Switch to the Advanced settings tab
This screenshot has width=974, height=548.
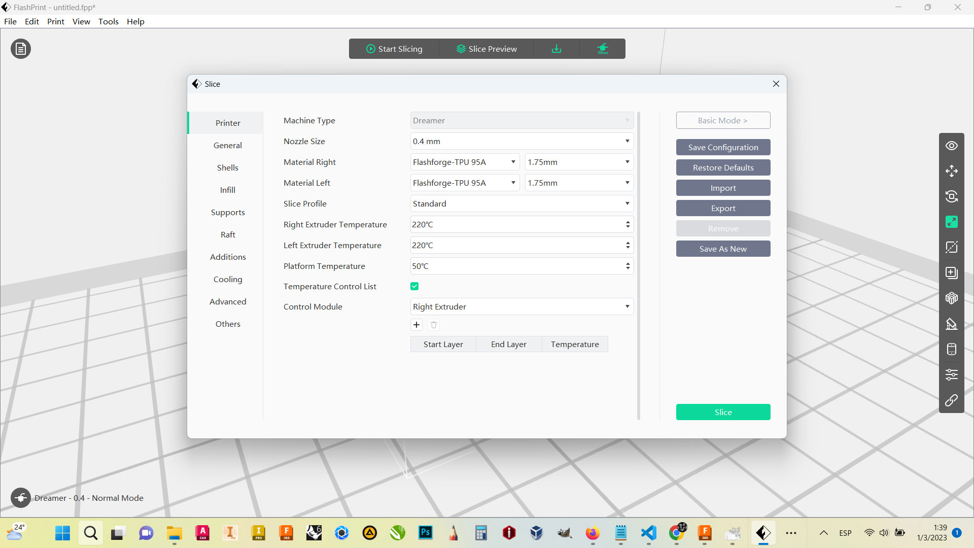tap(228, 301)
